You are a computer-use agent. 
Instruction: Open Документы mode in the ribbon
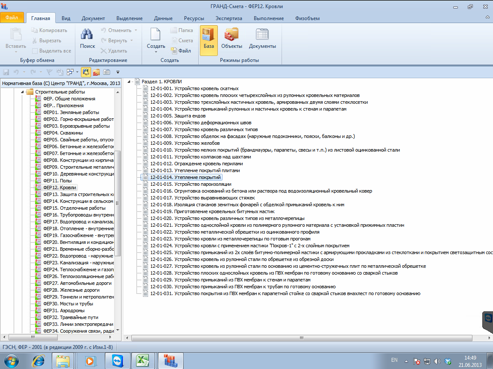coord(262,38)
